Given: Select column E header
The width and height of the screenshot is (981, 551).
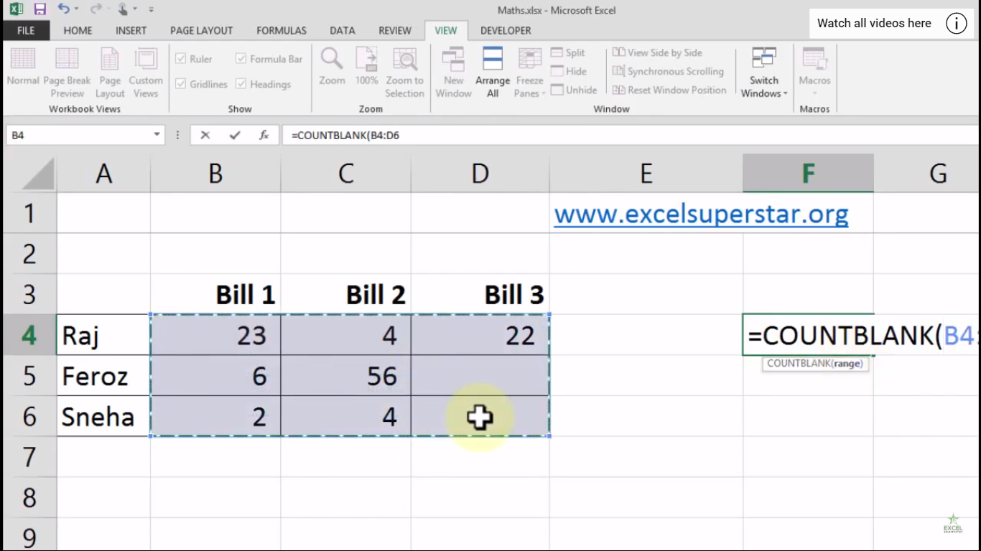Looking at the screenshot, I should tap(646, 173).
